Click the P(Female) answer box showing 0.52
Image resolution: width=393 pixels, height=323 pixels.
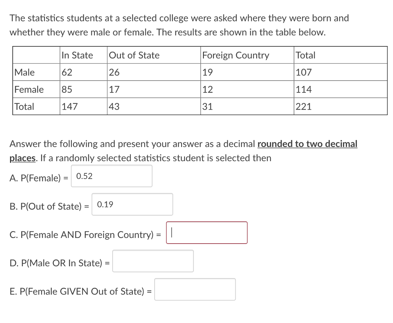coord(111,176)
